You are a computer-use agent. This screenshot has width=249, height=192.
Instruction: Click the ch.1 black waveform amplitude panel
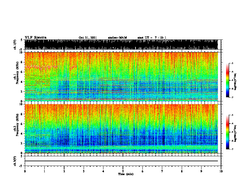(121, 45)
